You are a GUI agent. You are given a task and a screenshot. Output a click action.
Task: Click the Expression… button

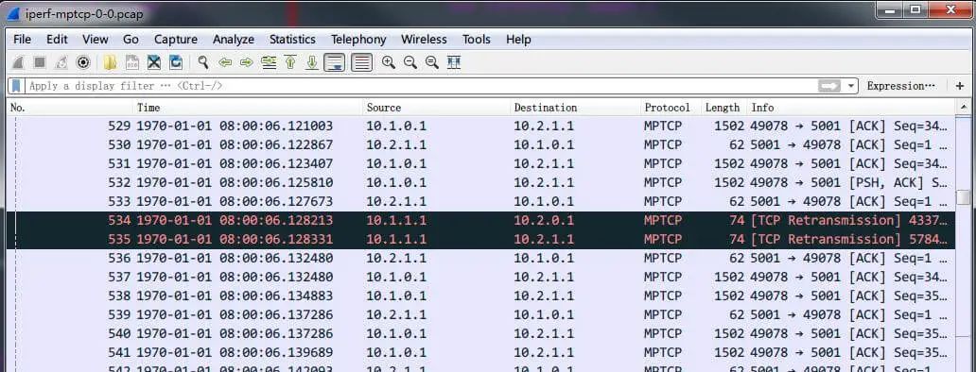point(900,86)
